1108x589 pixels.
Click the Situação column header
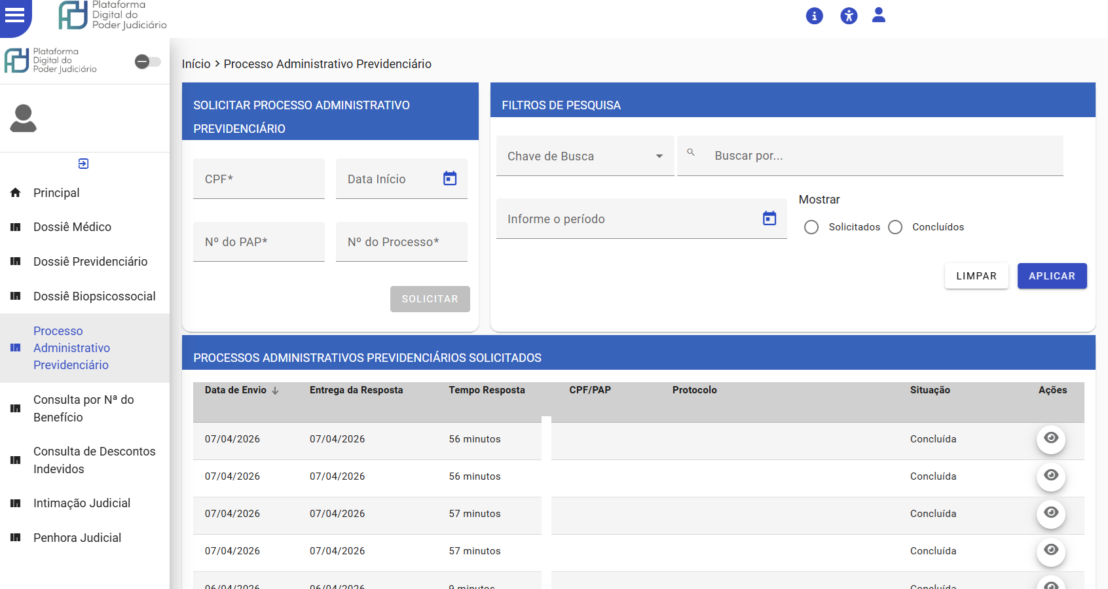coord(930,390)
